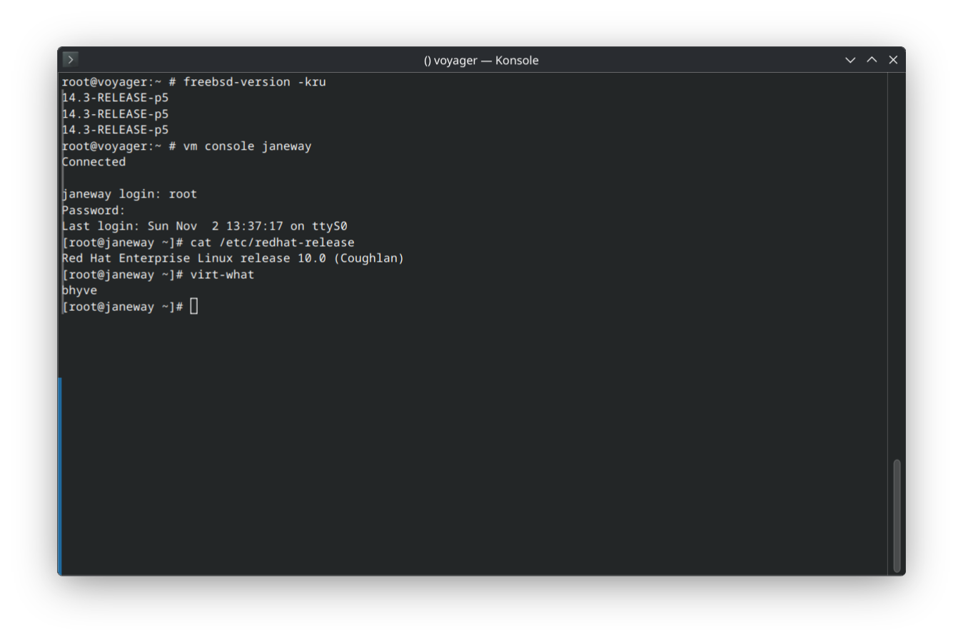Screen dimensions: 963x644
Task: Close the voyager Konsole window
Action: pyautogui.click(x=893, y=60)
